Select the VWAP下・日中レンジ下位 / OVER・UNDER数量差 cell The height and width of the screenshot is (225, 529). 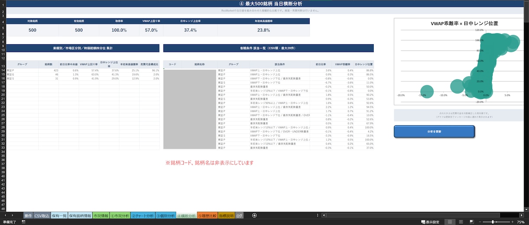click(x=280, y=131)
